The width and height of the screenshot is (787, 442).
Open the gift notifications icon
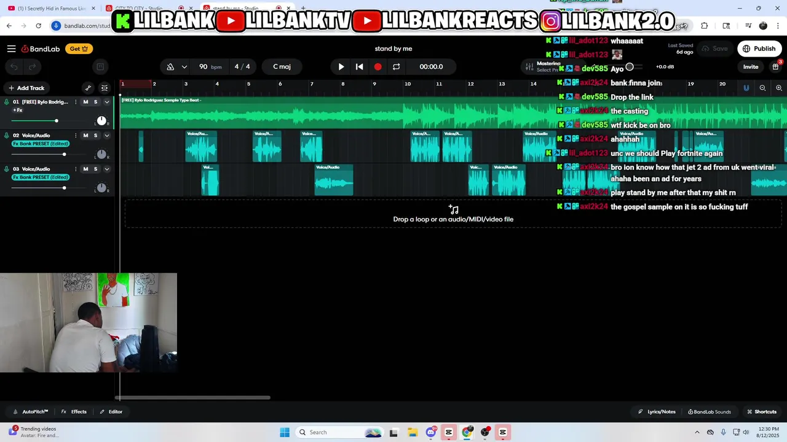point(775,66)
